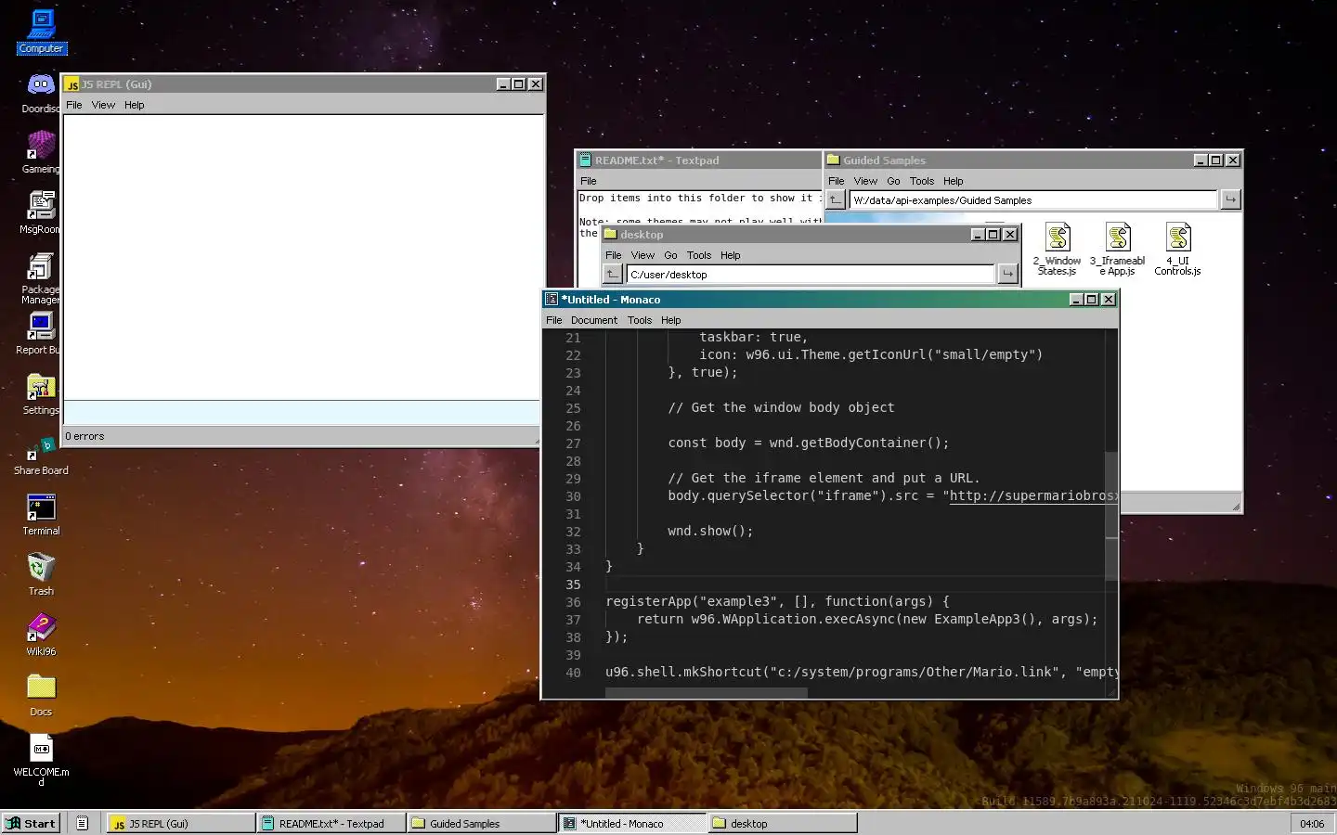Click the Guided Samples path field

click(x=1033, y=199)
